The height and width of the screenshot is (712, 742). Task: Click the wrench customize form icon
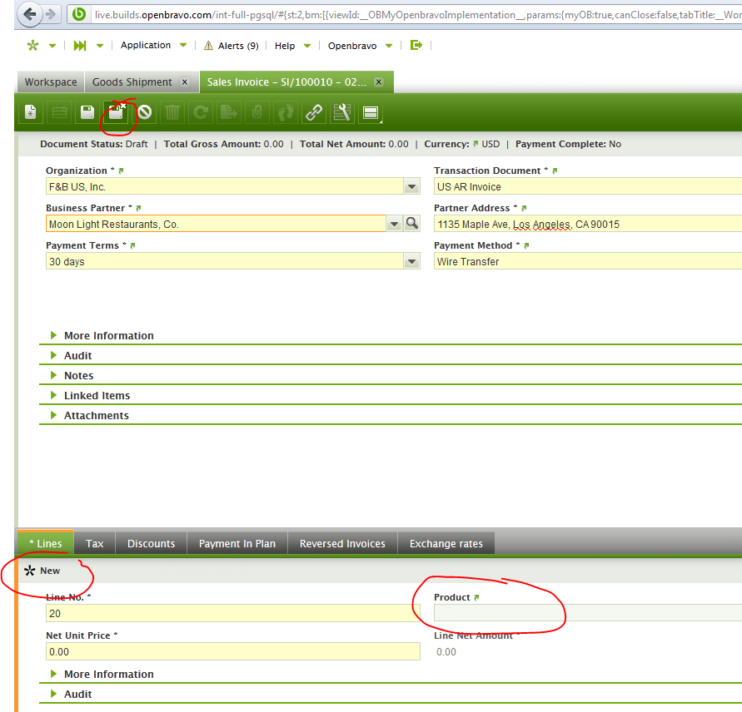tap(342, 112)
